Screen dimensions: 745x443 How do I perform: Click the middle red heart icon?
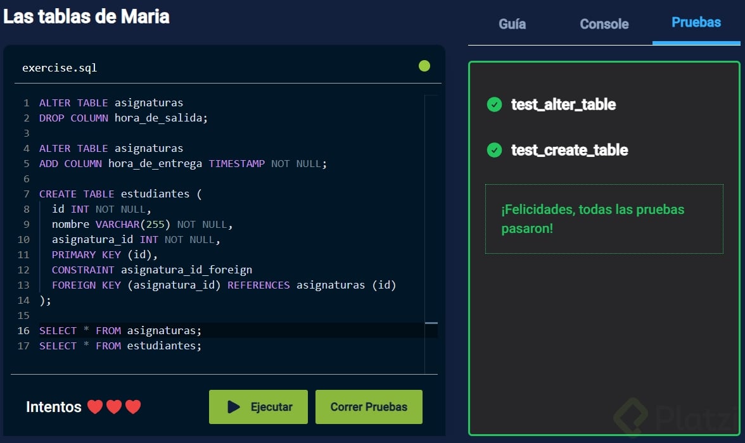[114, 407]
